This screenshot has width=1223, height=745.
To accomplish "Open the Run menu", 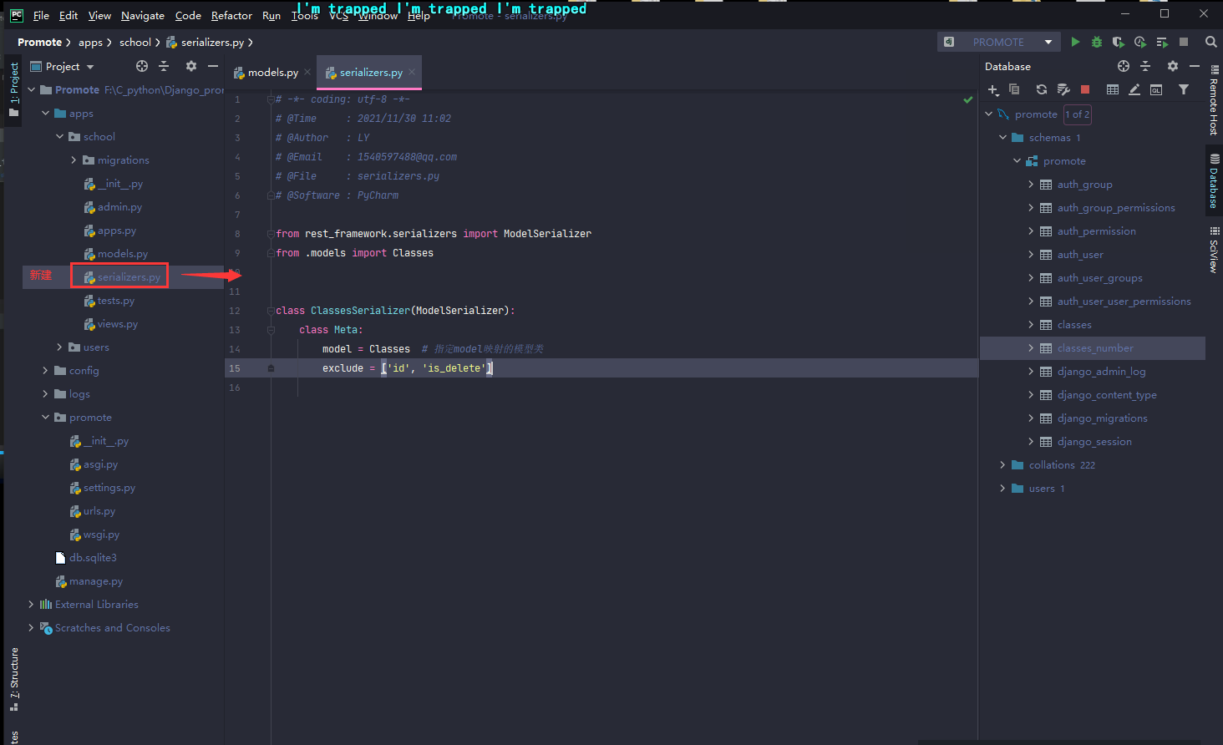I will click(271, 15).
